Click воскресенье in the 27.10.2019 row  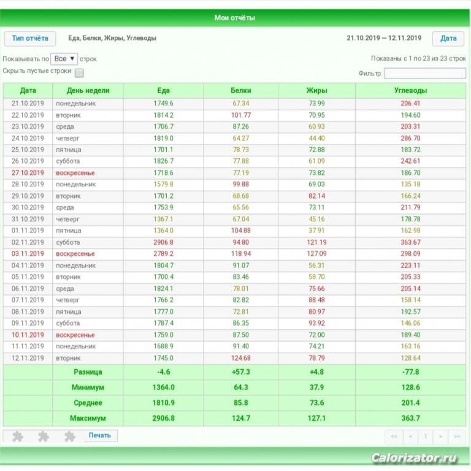(75, 173)
